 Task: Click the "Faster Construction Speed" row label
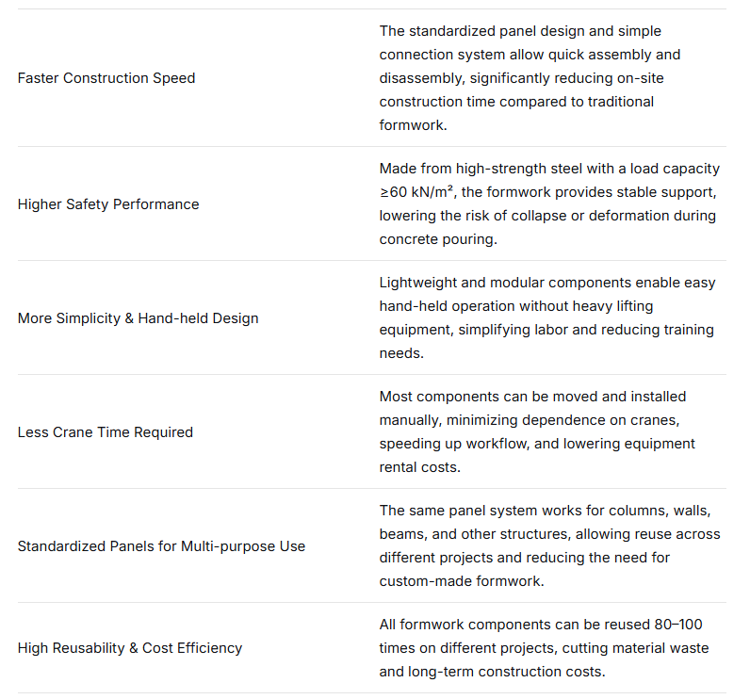point(106,78)
